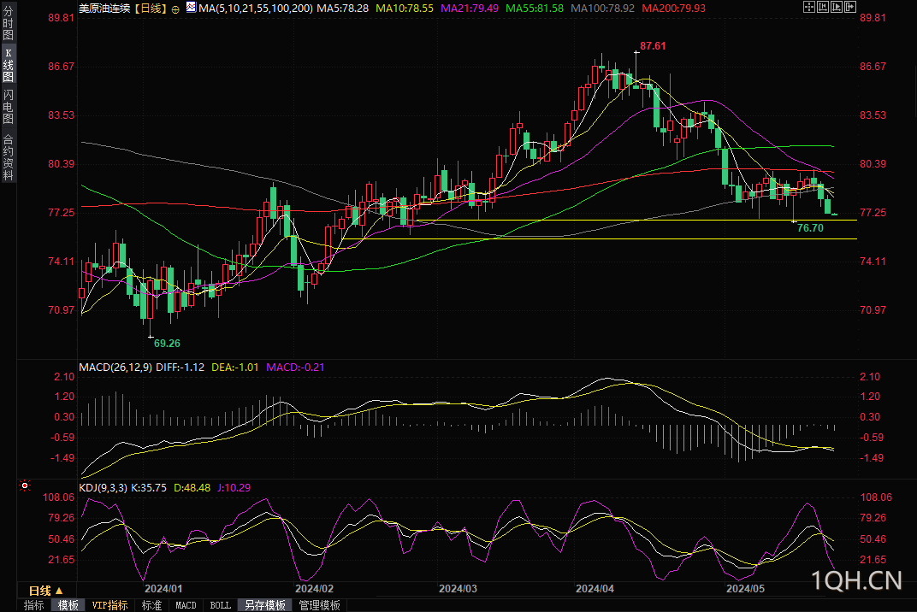Select the BOLL template button
917x612 pixels.
click(221, 605)
